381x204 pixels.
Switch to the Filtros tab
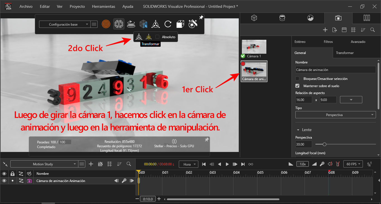tap(328, 42)
